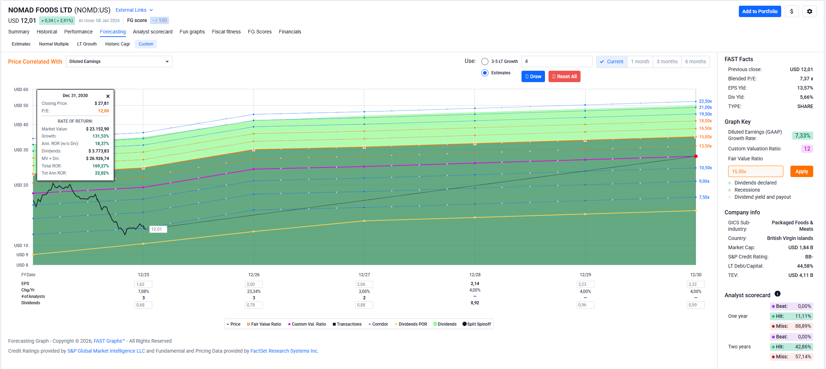
Task: Select the 3-5 LT Growth radio button
Action: point(485,61)
